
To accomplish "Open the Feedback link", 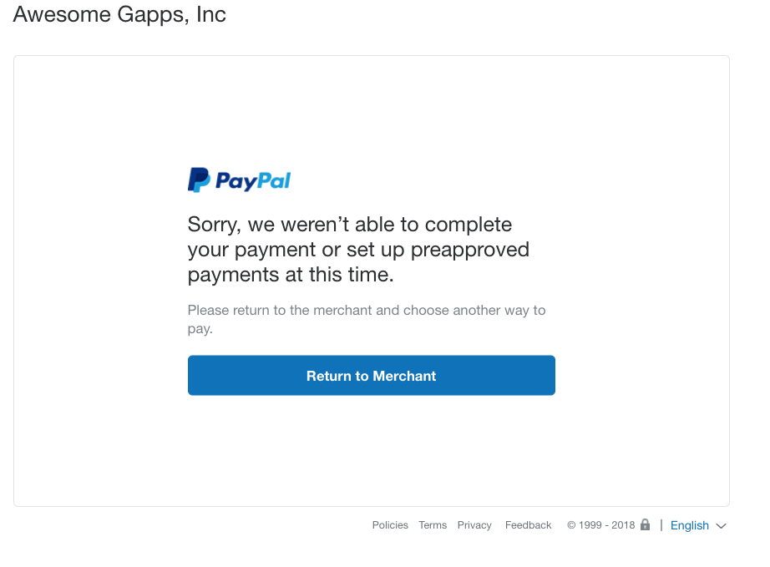I will tap(528, 525).
